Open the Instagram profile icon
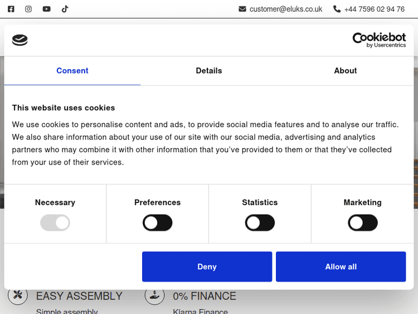This screenshot has height=314, width=418. (28, 9)
